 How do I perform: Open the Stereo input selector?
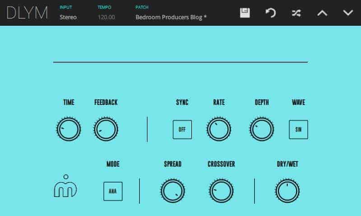point(68,17)
